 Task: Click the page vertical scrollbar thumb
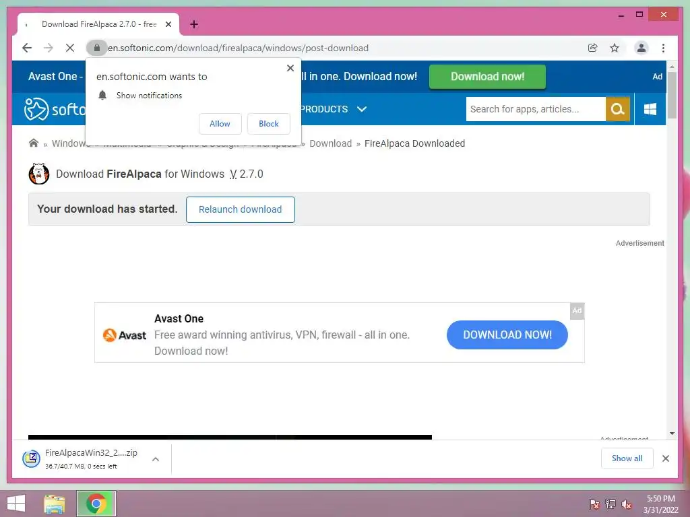(x=672, y=95)
